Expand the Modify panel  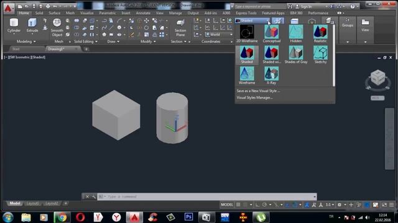tap(148, 42)
